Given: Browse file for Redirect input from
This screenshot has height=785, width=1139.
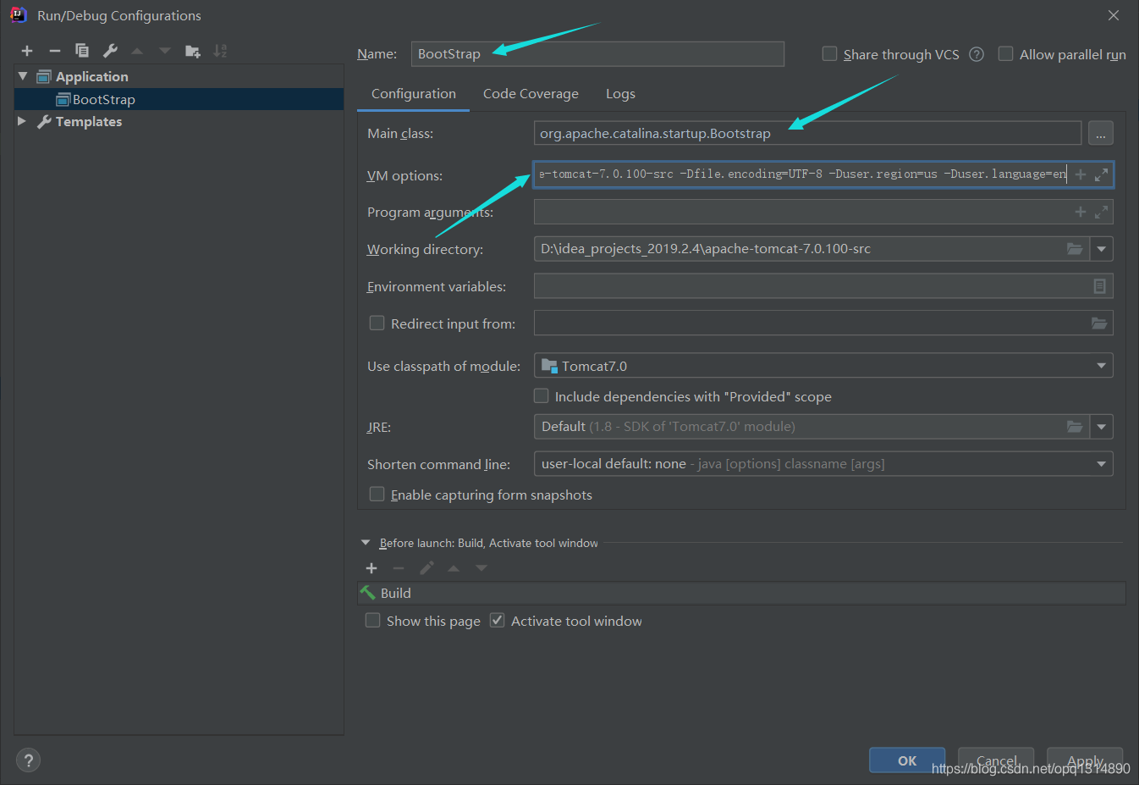Looking at the screenshot, I should [1098, 323].
